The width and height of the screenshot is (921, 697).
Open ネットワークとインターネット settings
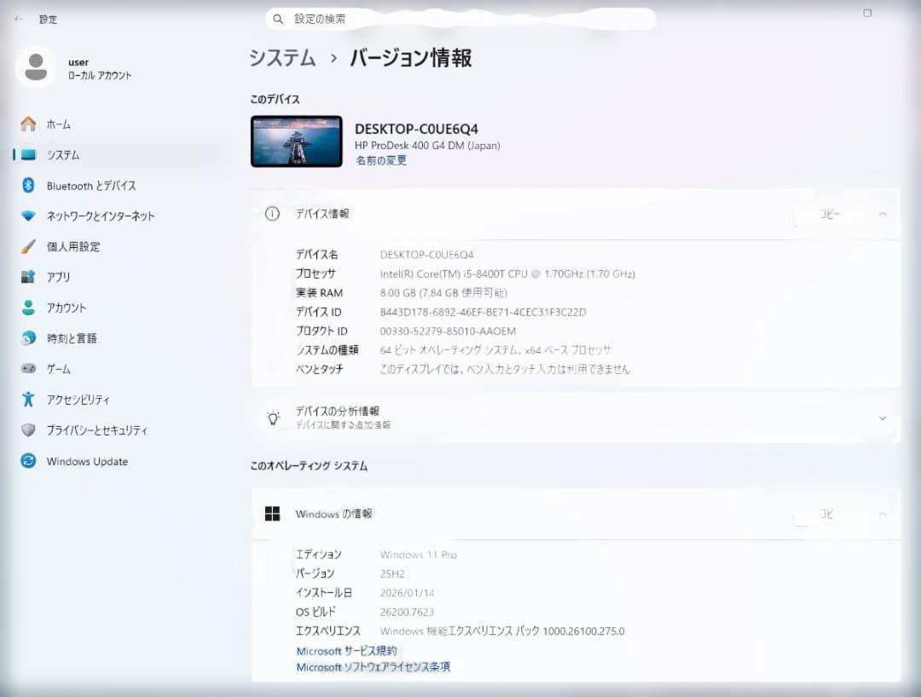27,216
